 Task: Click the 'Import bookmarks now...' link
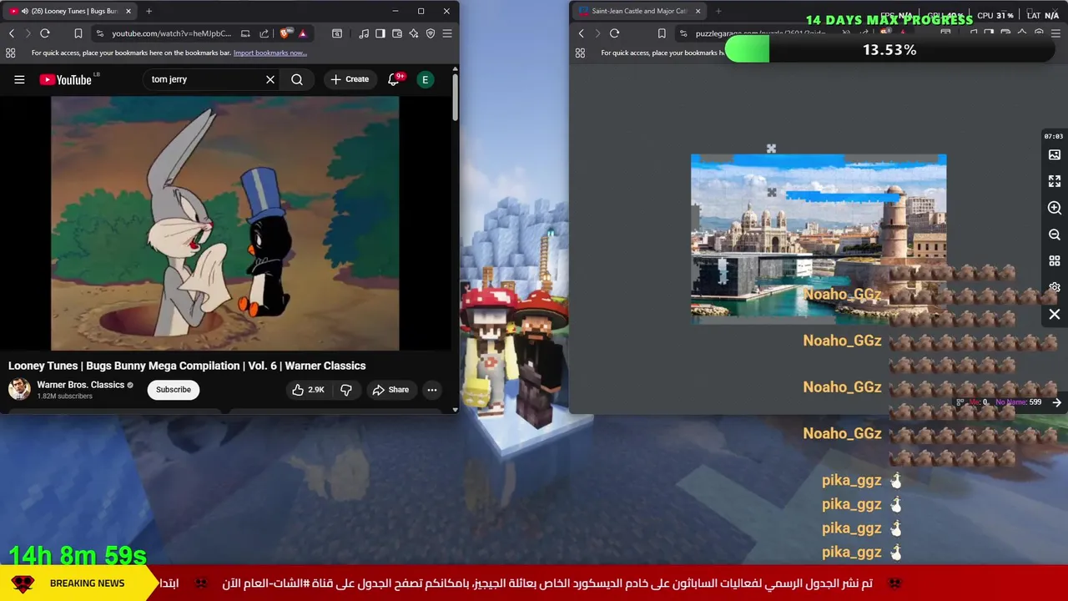click(270, 53)
